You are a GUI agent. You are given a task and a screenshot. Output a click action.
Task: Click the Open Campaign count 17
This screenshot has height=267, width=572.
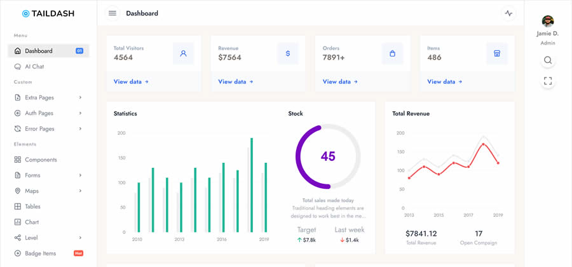[x=479, y=234]
